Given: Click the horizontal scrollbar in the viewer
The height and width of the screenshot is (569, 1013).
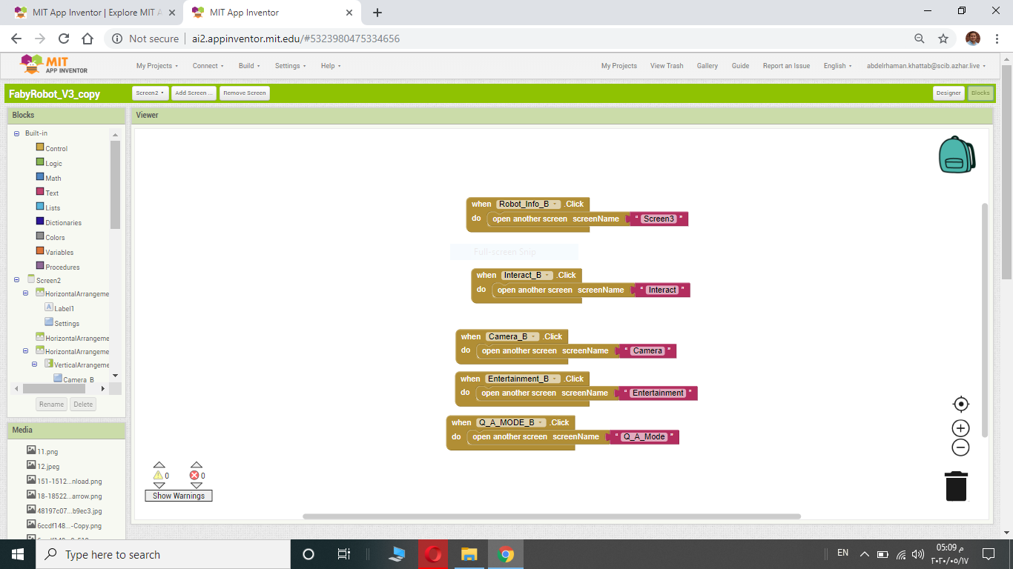Looking at the screenshot, I should click(552, 516).
